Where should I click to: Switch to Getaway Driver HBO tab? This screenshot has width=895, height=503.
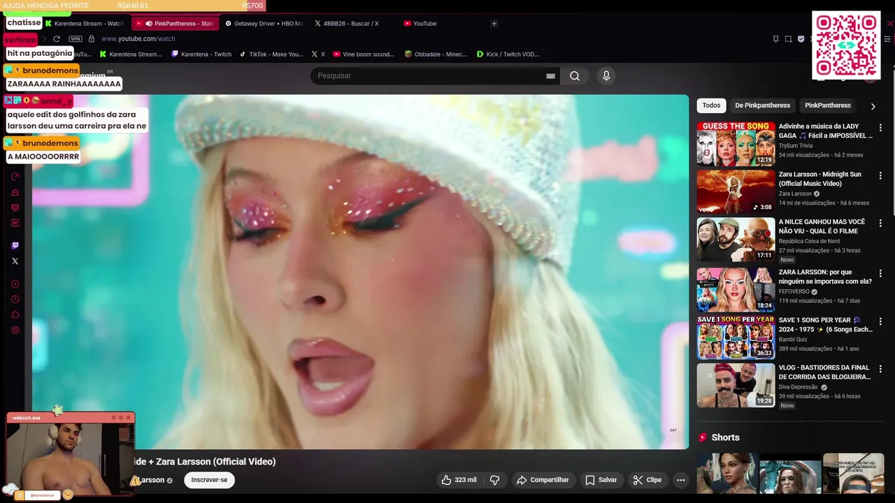pos(264,23)
